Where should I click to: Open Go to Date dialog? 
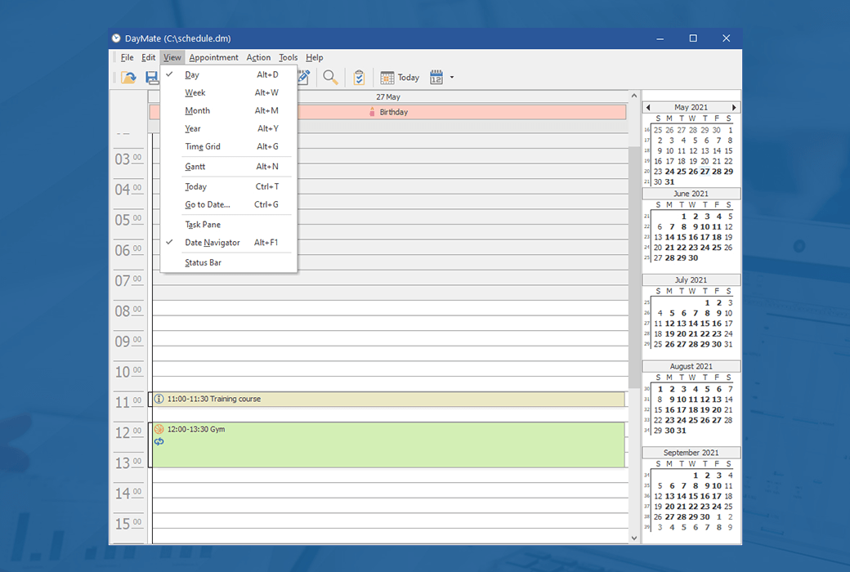click(229, 204)
